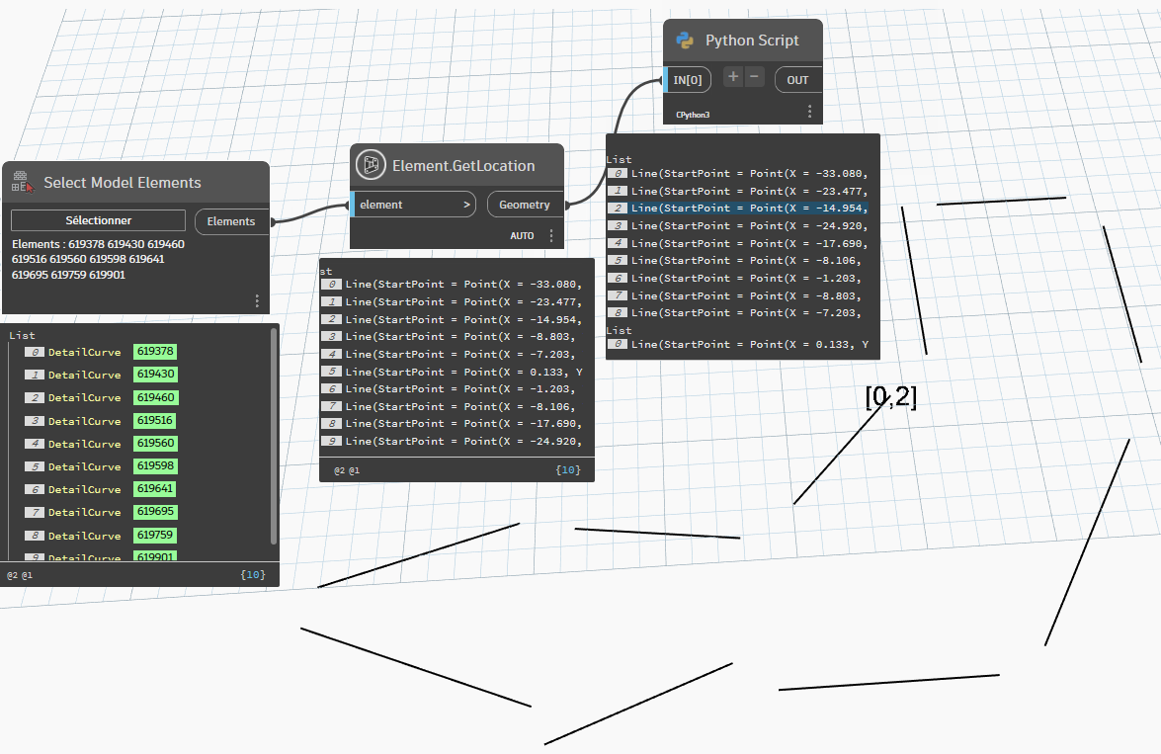
Task: Click the Python Script node title
Action: tap(752, 41)
